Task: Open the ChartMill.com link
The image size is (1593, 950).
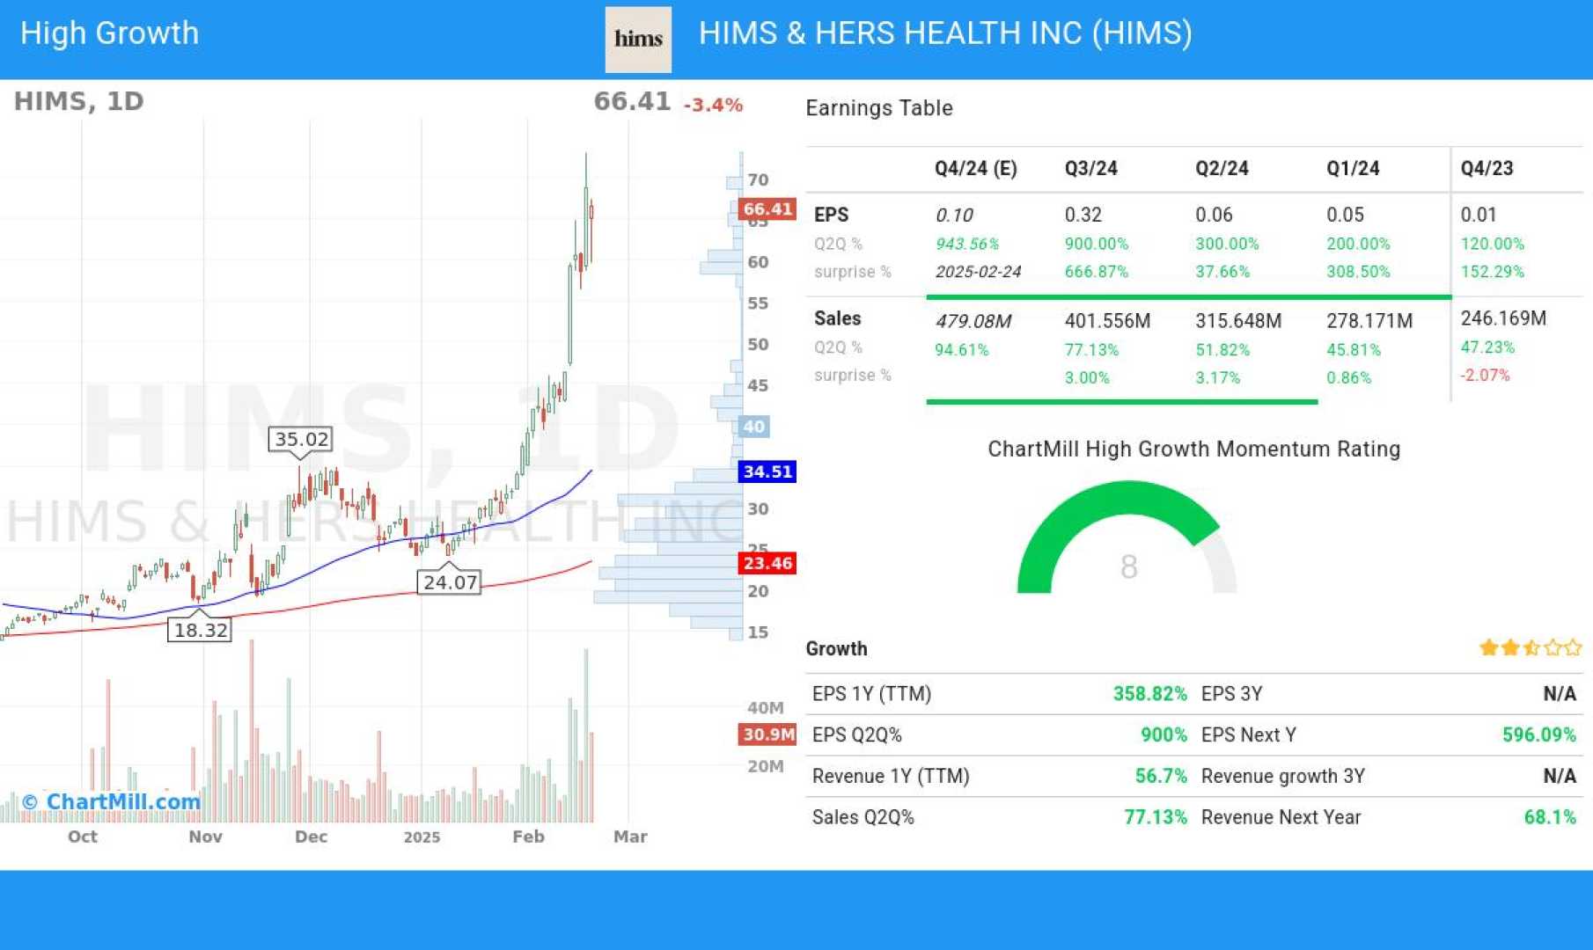Action: [x=112, y=801]
